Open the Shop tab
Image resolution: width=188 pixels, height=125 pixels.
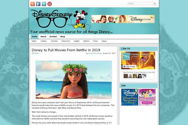click(62, 37)
